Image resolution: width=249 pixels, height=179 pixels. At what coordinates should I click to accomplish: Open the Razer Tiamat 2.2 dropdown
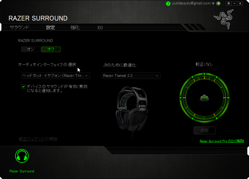point(131,76)
